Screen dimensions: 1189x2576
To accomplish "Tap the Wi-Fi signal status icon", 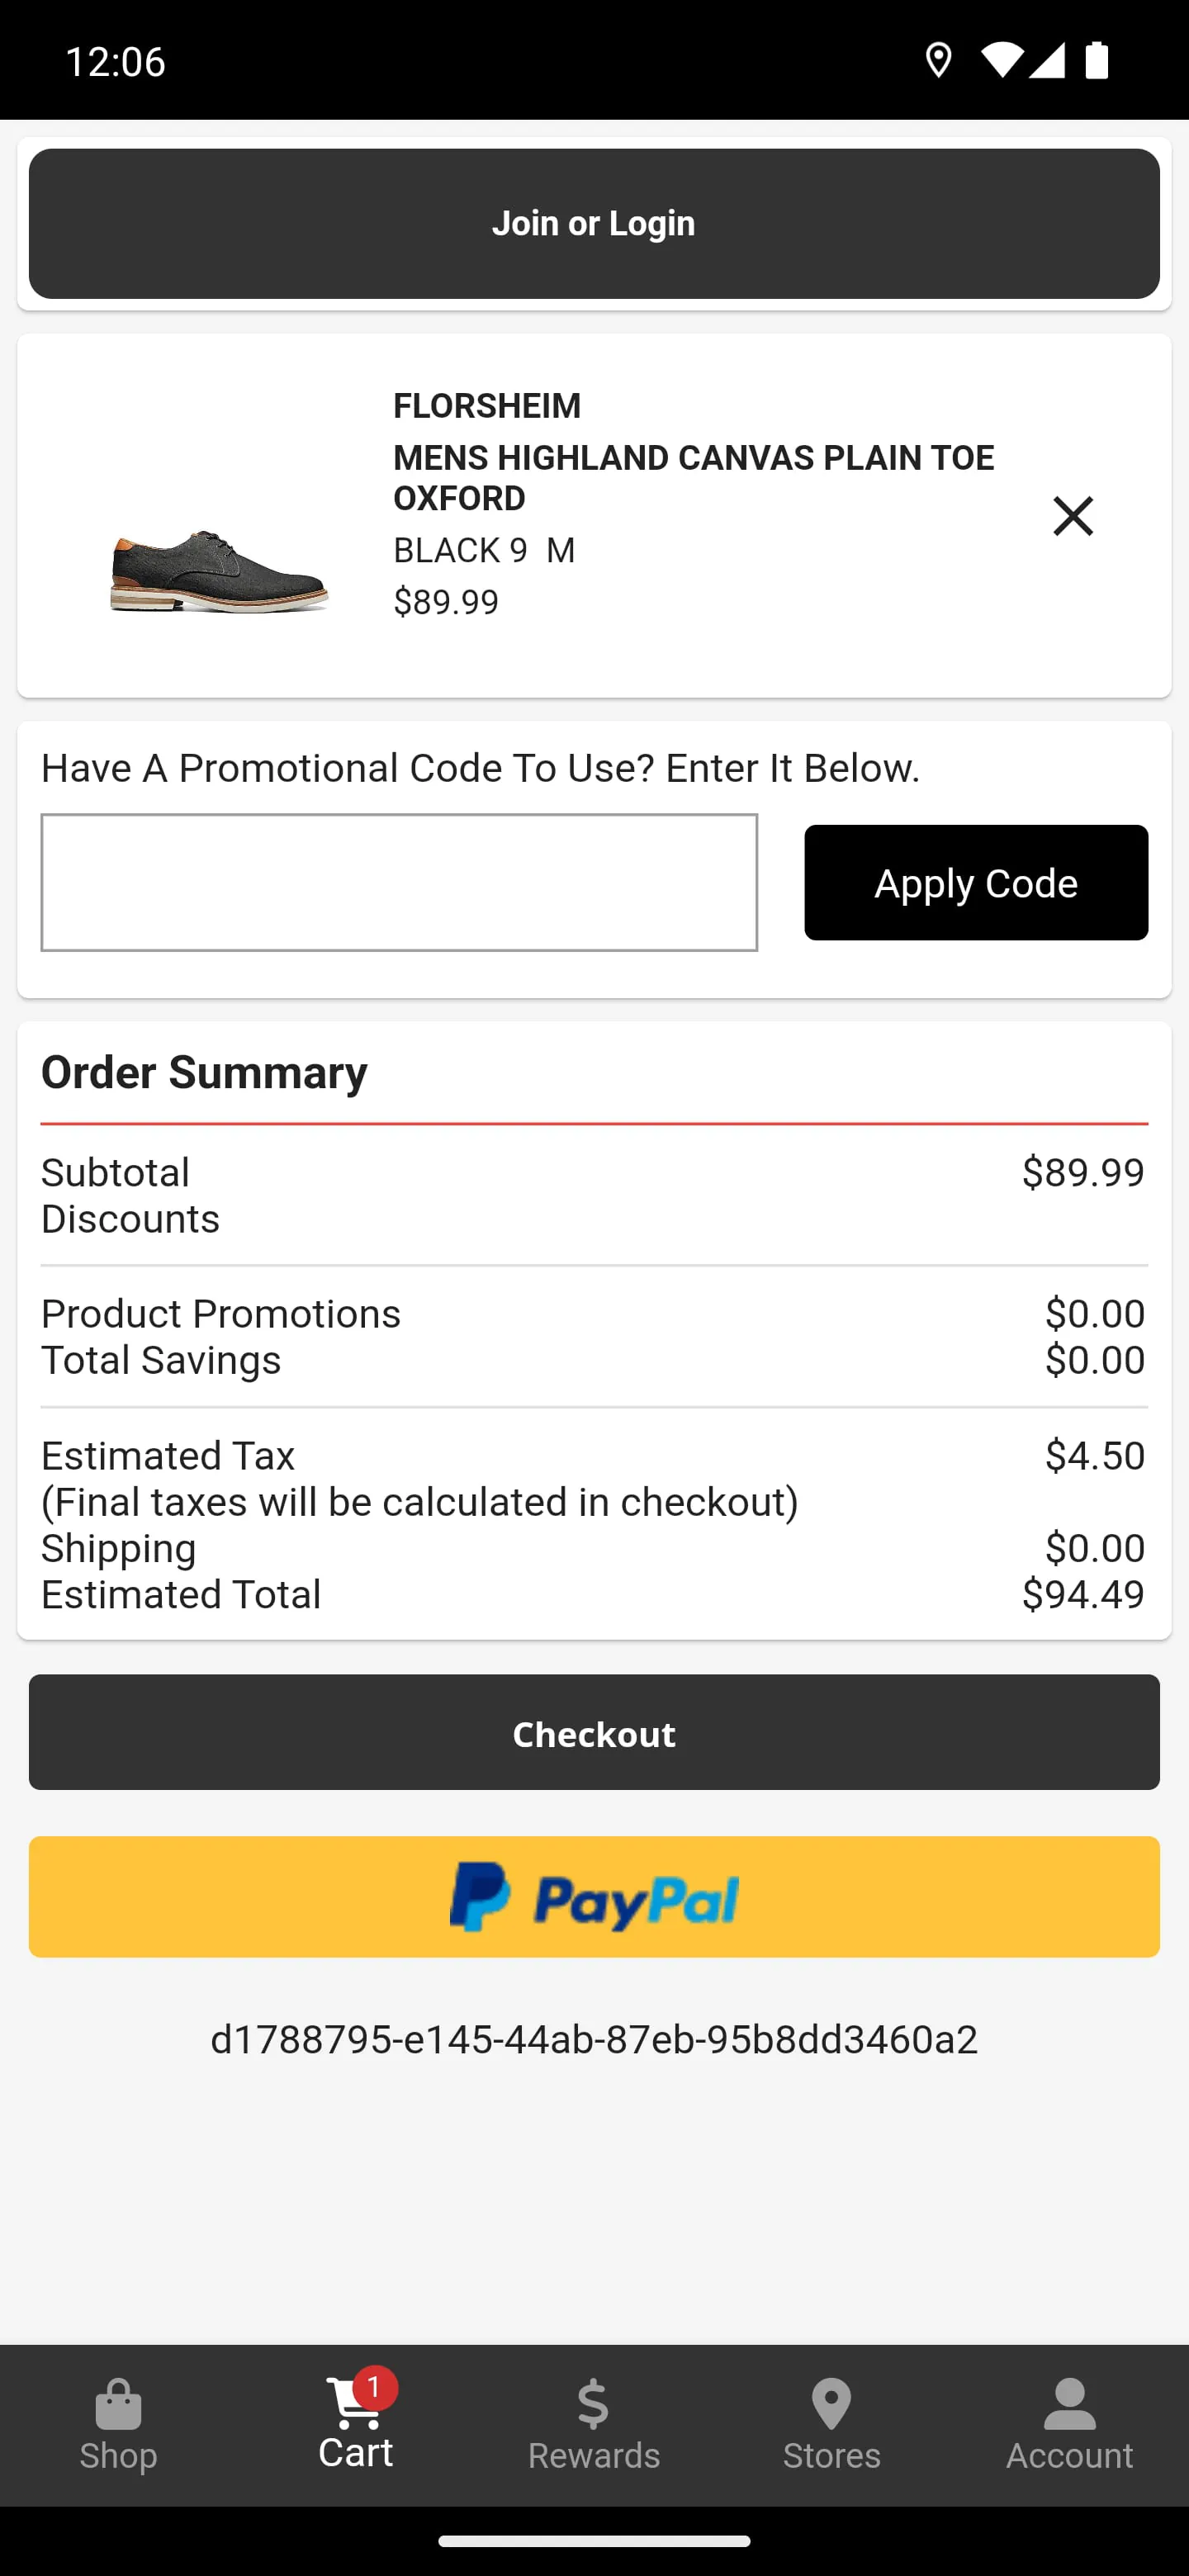I will click(1000, 61).
